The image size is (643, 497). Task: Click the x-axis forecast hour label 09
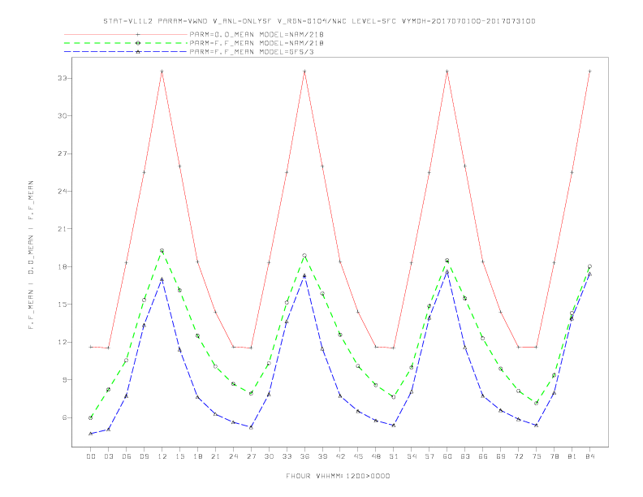point(144,456)
